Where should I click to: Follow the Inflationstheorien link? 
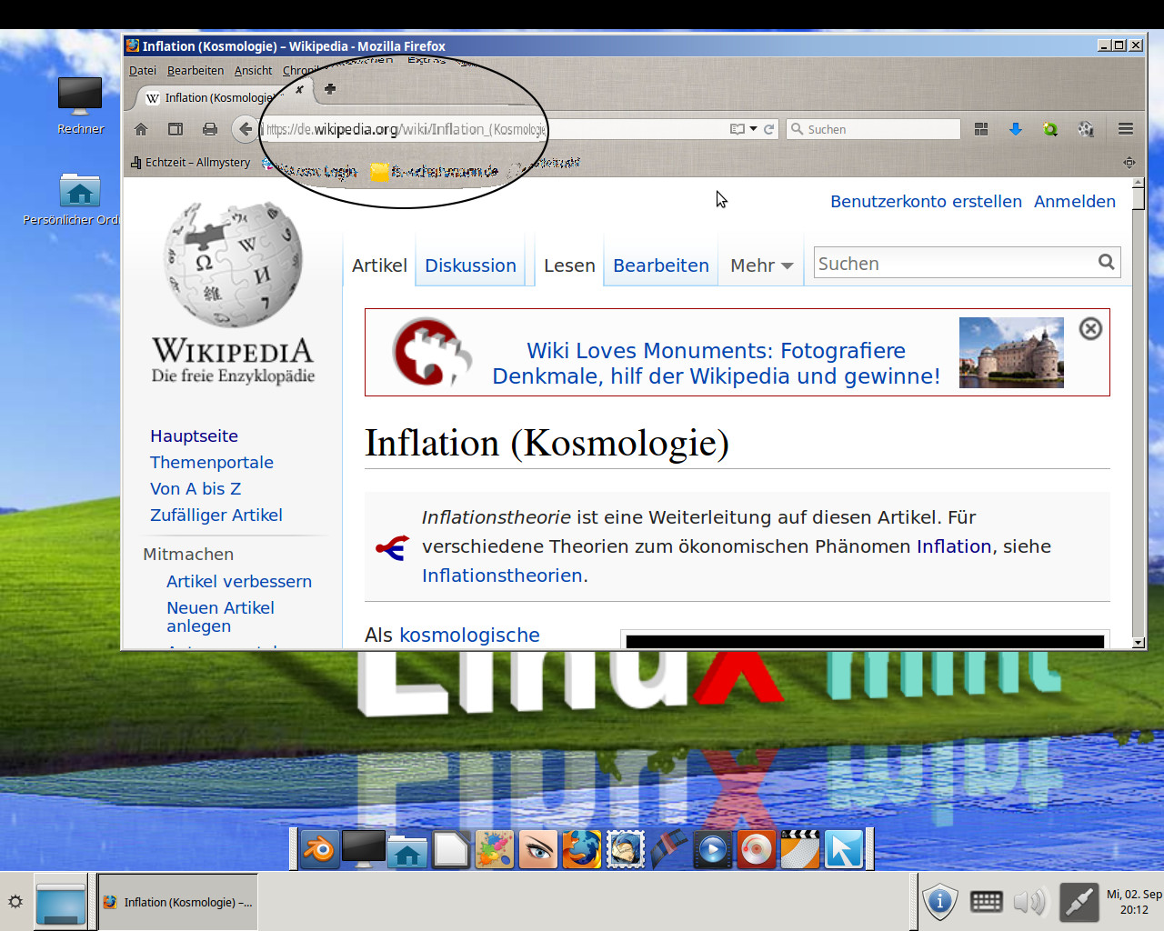tap(503, 576)
